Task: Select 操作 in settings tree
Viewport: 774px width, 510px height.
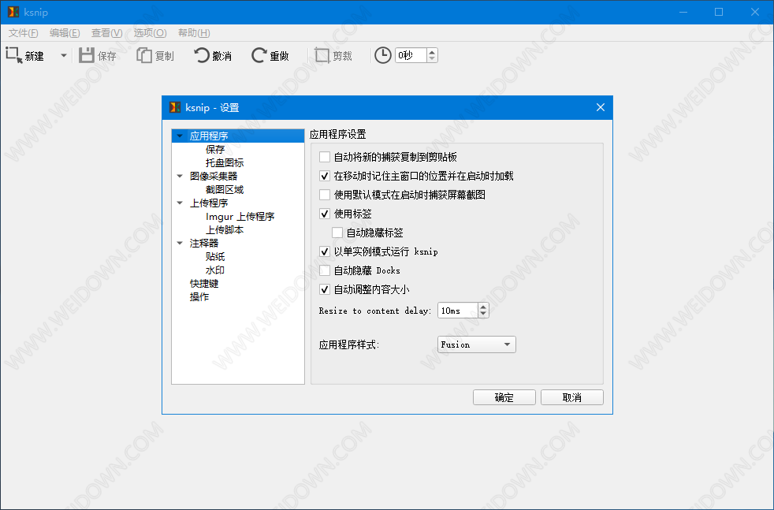Action: coord(199,296)
